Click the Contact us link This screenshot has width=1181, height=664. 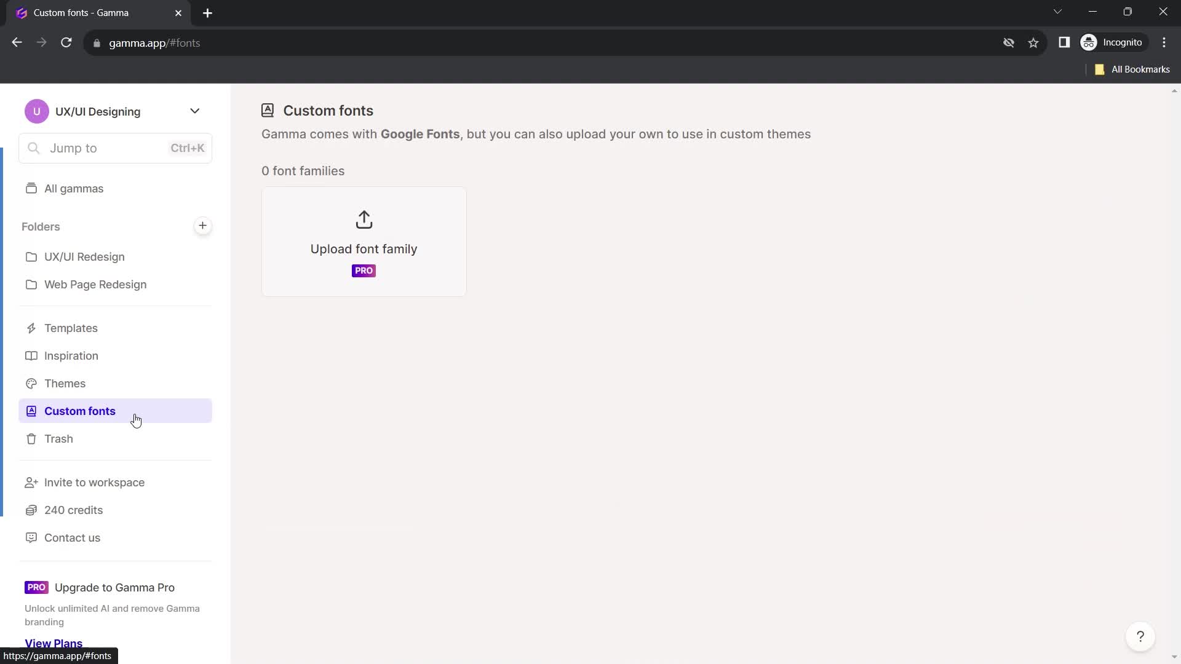tap(72, 537)
